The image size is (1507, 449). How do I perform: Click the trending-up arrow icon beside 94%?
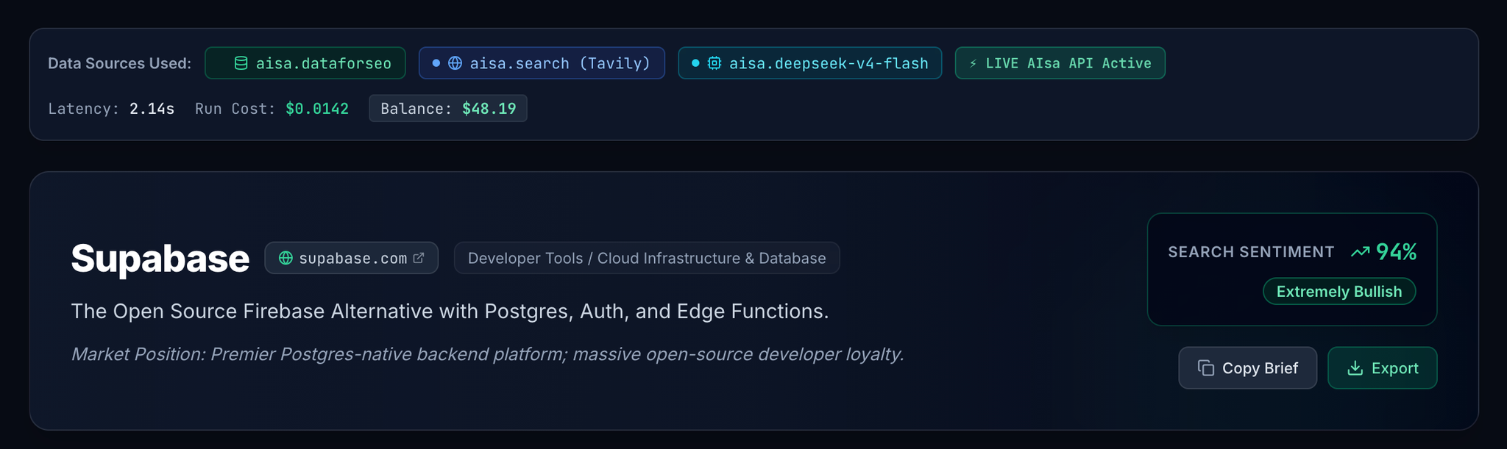[1360, 252]
